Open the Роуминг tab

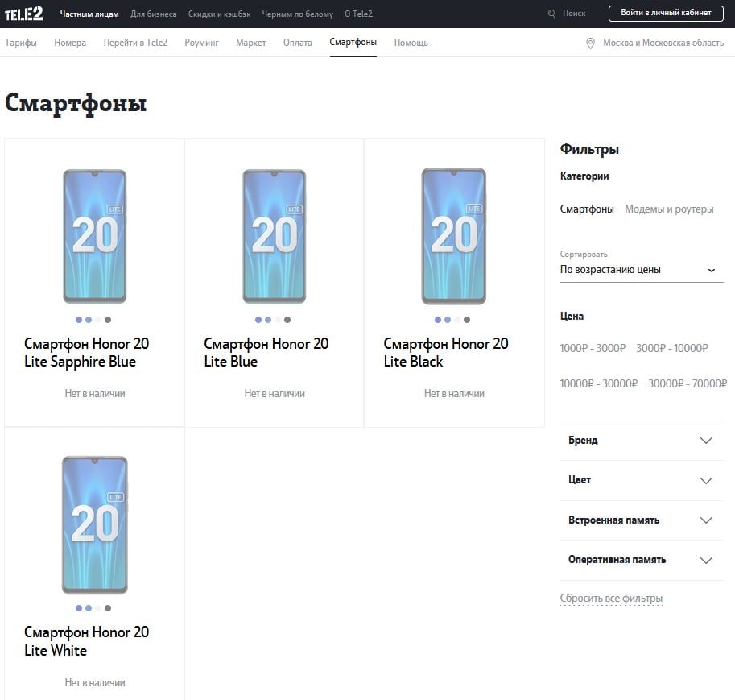pos(201,43)
